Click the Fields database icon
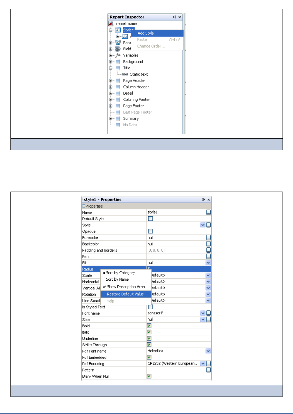Viewport: 293px width, 414px height. (118, 49)
